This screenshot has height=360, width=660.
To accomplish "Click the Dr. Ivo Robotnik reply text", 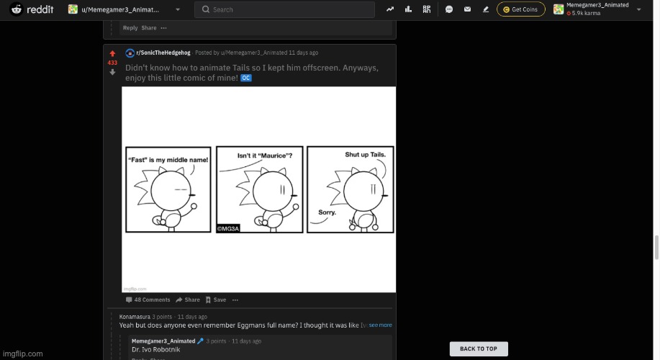I will (155, 349).
